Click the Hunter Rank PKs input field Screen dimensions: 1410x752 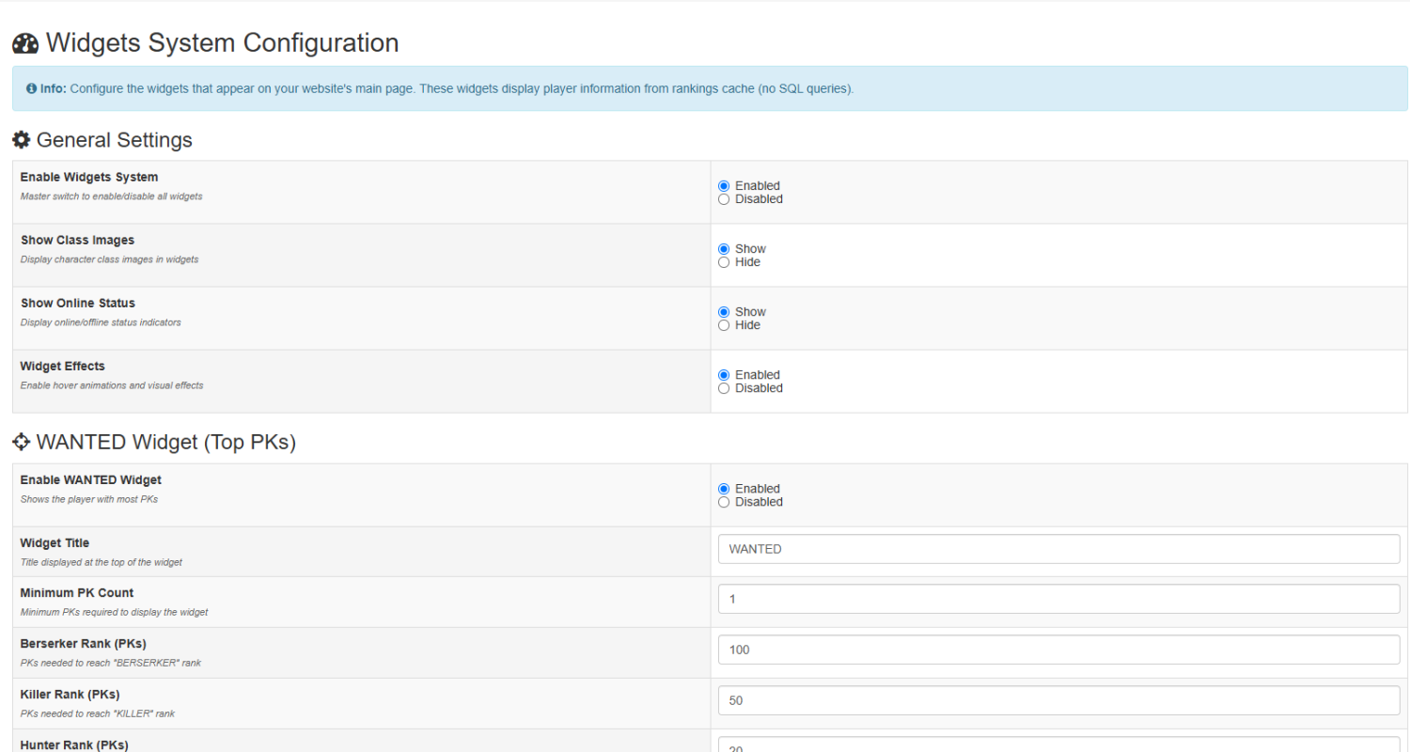tap(1058, 744)
